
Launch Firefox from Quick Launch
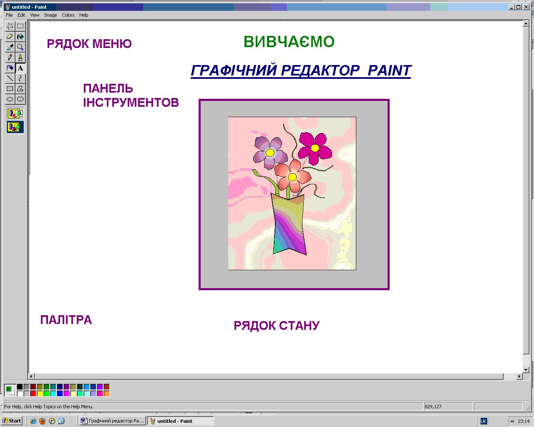point(43,421)
